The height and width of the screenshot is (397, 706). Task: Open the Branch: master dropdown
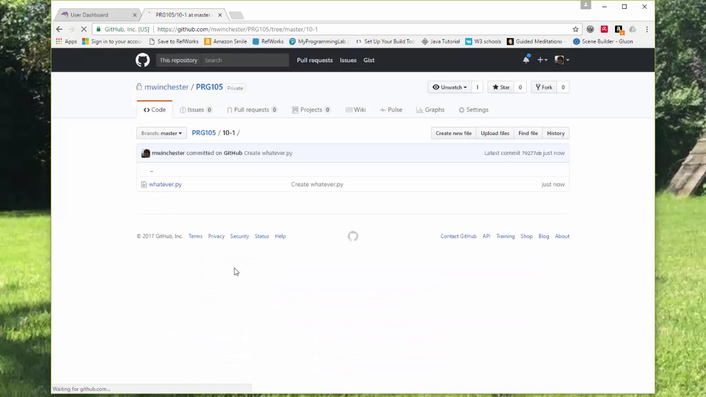point(161,133)
